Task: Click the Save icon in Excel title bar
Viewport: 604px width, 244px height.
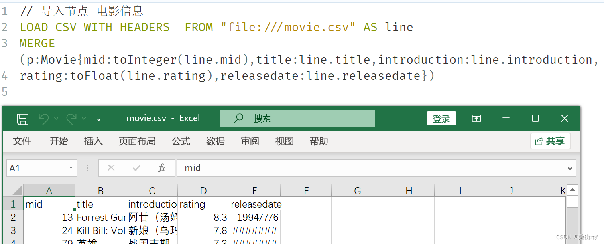Action: coord(23,119)
